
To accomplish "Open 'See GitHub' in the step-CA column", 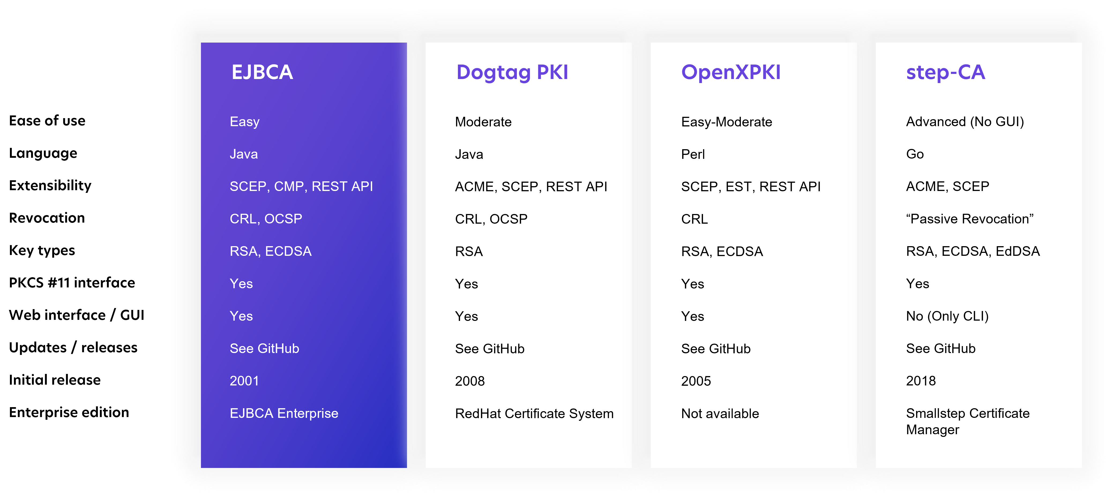I will point(941,349).
